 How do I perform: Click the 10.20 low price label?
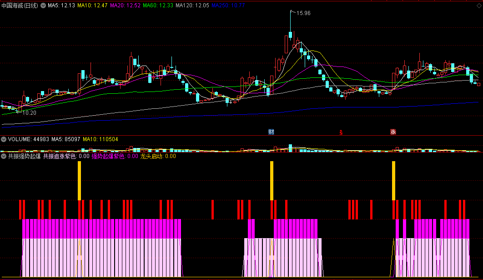point(29,113)
